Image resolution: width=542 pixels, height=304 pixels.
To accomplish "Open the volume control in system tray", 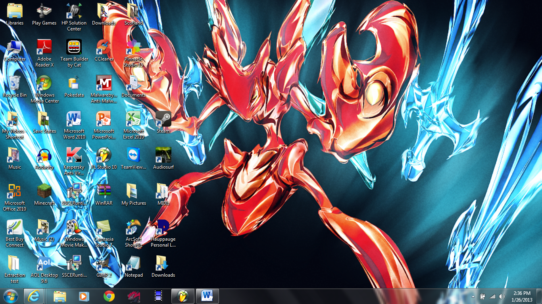I will (x=502, y=296).
